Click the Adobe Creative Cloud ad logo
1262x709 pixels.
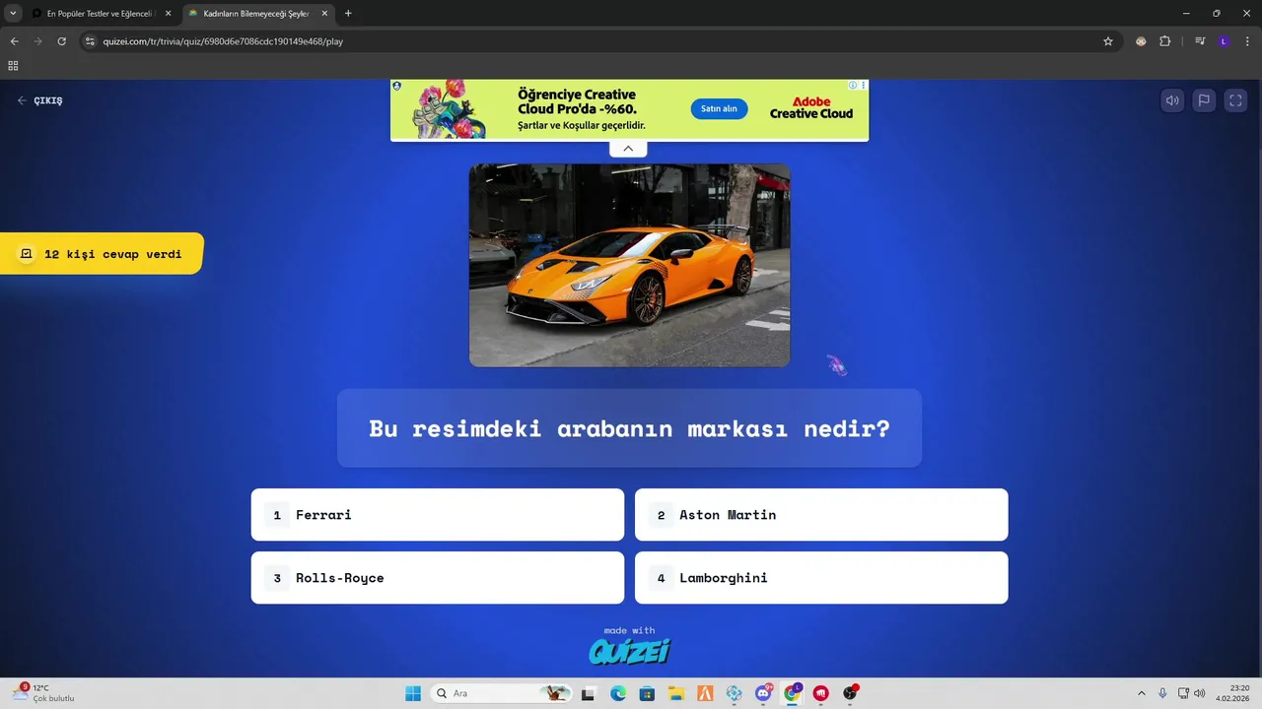[811, 108]
